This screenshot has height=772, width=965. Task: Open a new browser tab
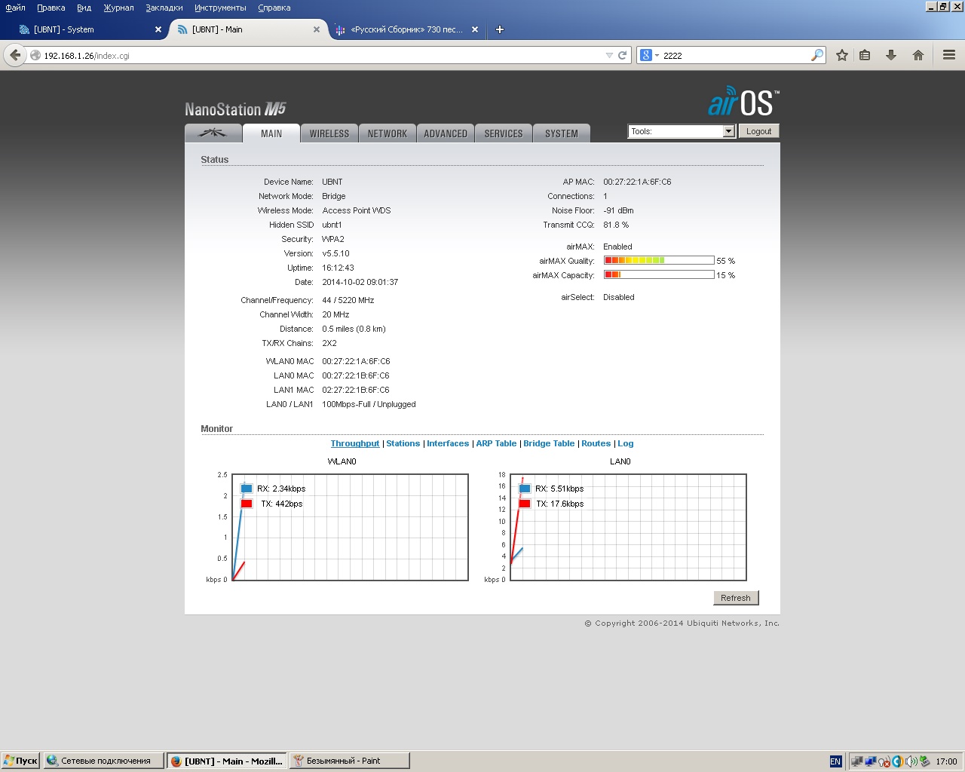[x=499, y=29]
